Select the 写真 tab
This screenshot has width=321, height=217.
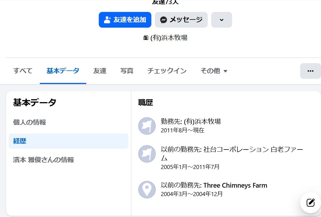pyautogui.click(x=127, y=71)
